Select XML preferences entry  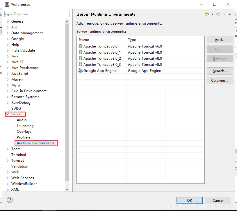pyautogui.click(x=15, y=190)
